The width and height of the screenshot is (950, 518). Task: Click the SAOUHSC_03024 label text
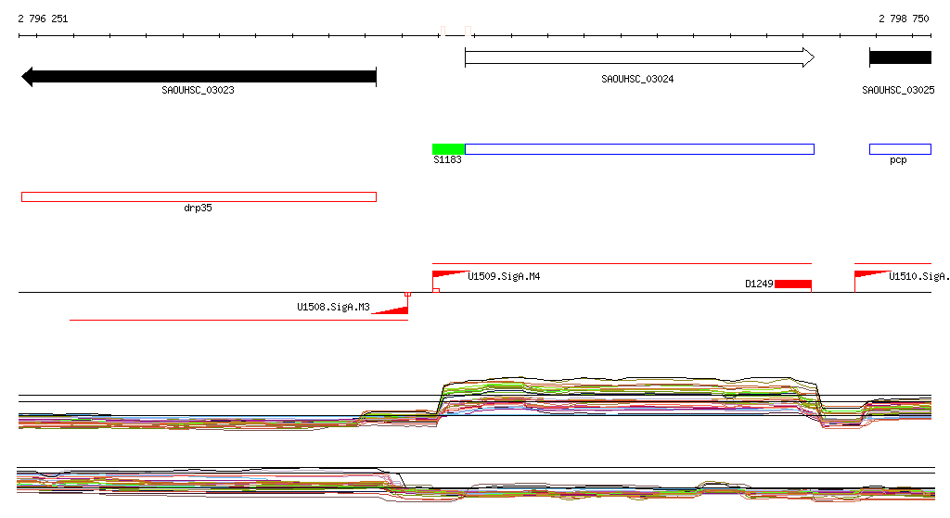[637, 79]
